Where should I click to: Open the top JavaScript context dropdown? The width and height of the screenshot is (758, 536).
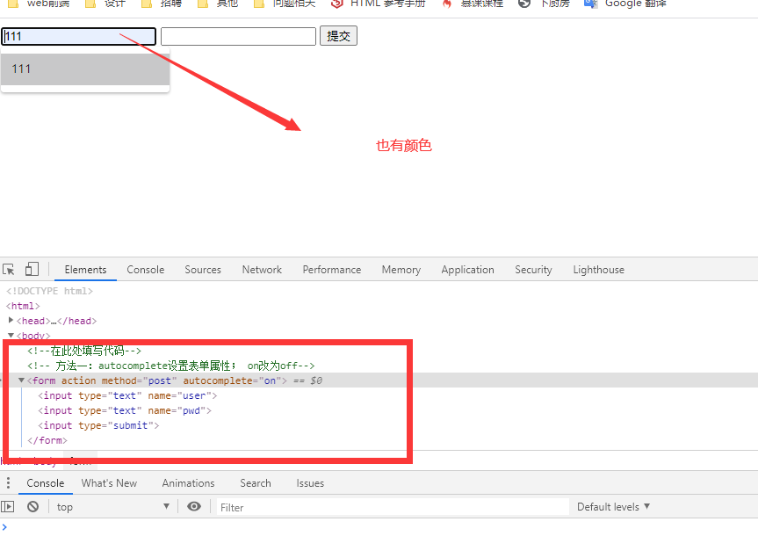click(112, 506)
